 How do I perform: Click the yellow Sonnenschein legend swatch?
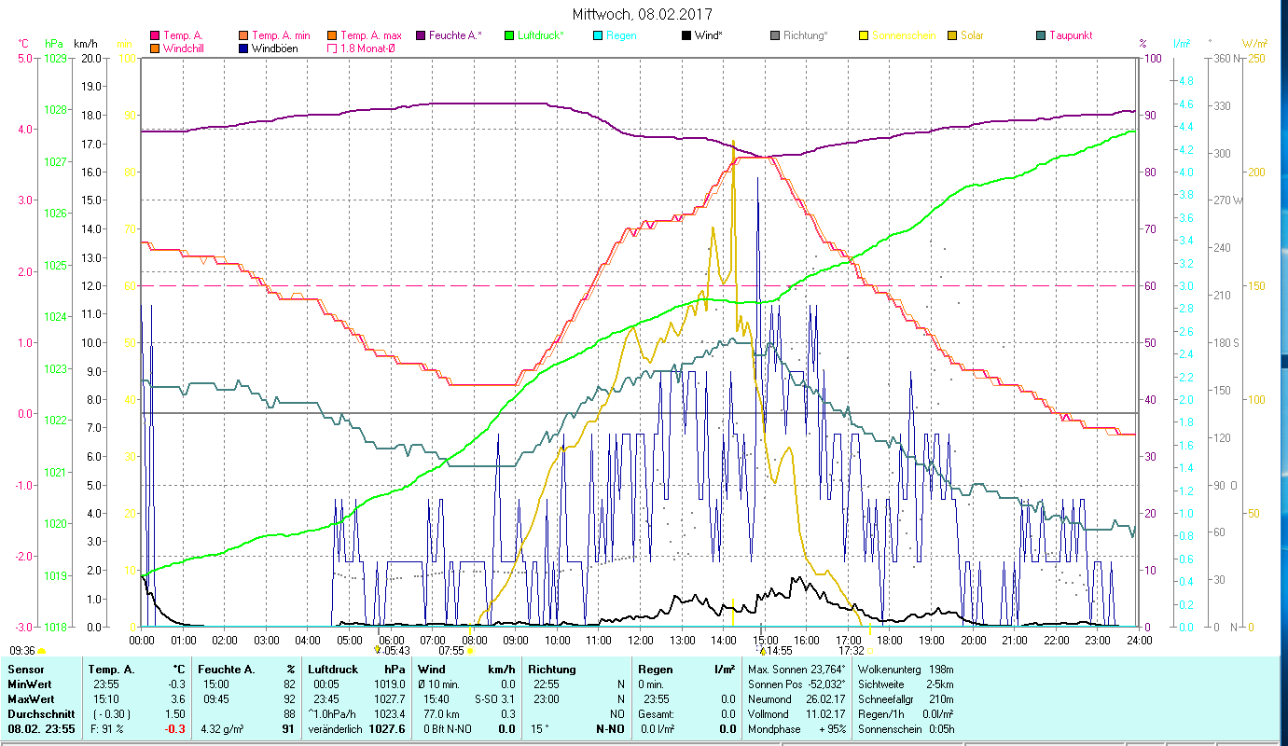(863, 35)
